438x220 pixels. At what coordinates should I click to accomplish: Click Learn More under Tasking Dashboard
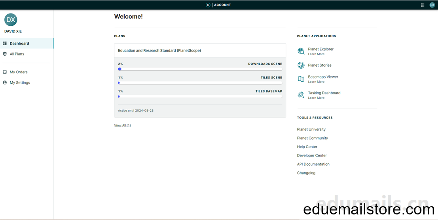(x=316, y=98)
